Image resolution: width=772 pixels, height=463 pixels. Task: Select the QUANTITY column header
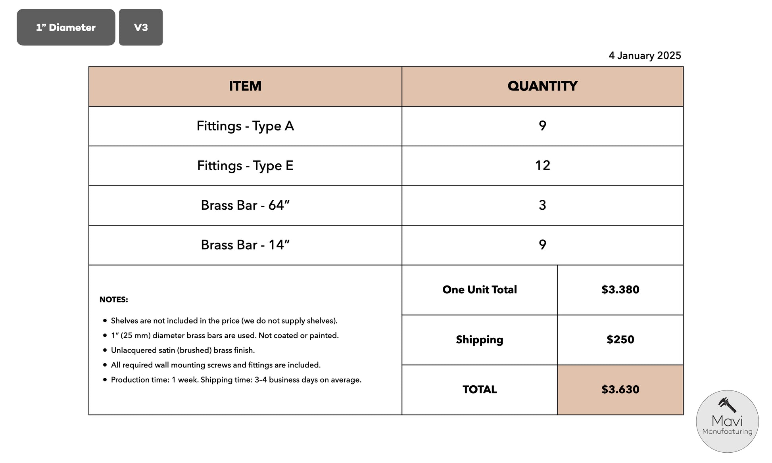pos(542,86)
